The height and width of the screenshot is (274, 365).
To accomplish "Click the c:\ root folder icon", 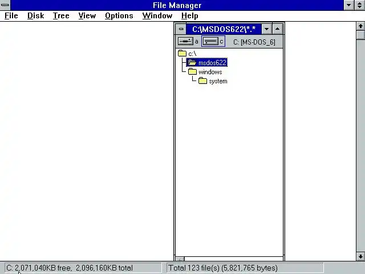I will coord(182,53).
